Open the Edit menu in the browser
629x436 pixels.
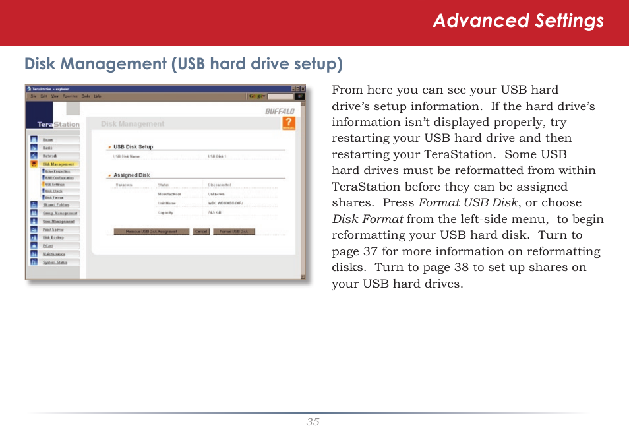(x=44, y=96)
